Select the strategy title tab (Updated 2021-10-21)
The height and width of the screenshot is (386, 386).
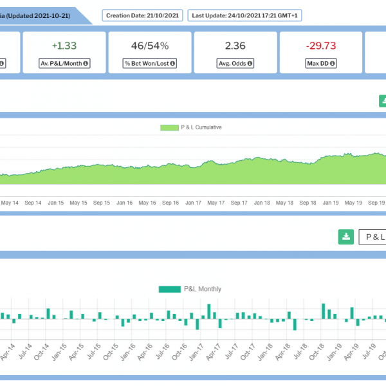[41, 15]
